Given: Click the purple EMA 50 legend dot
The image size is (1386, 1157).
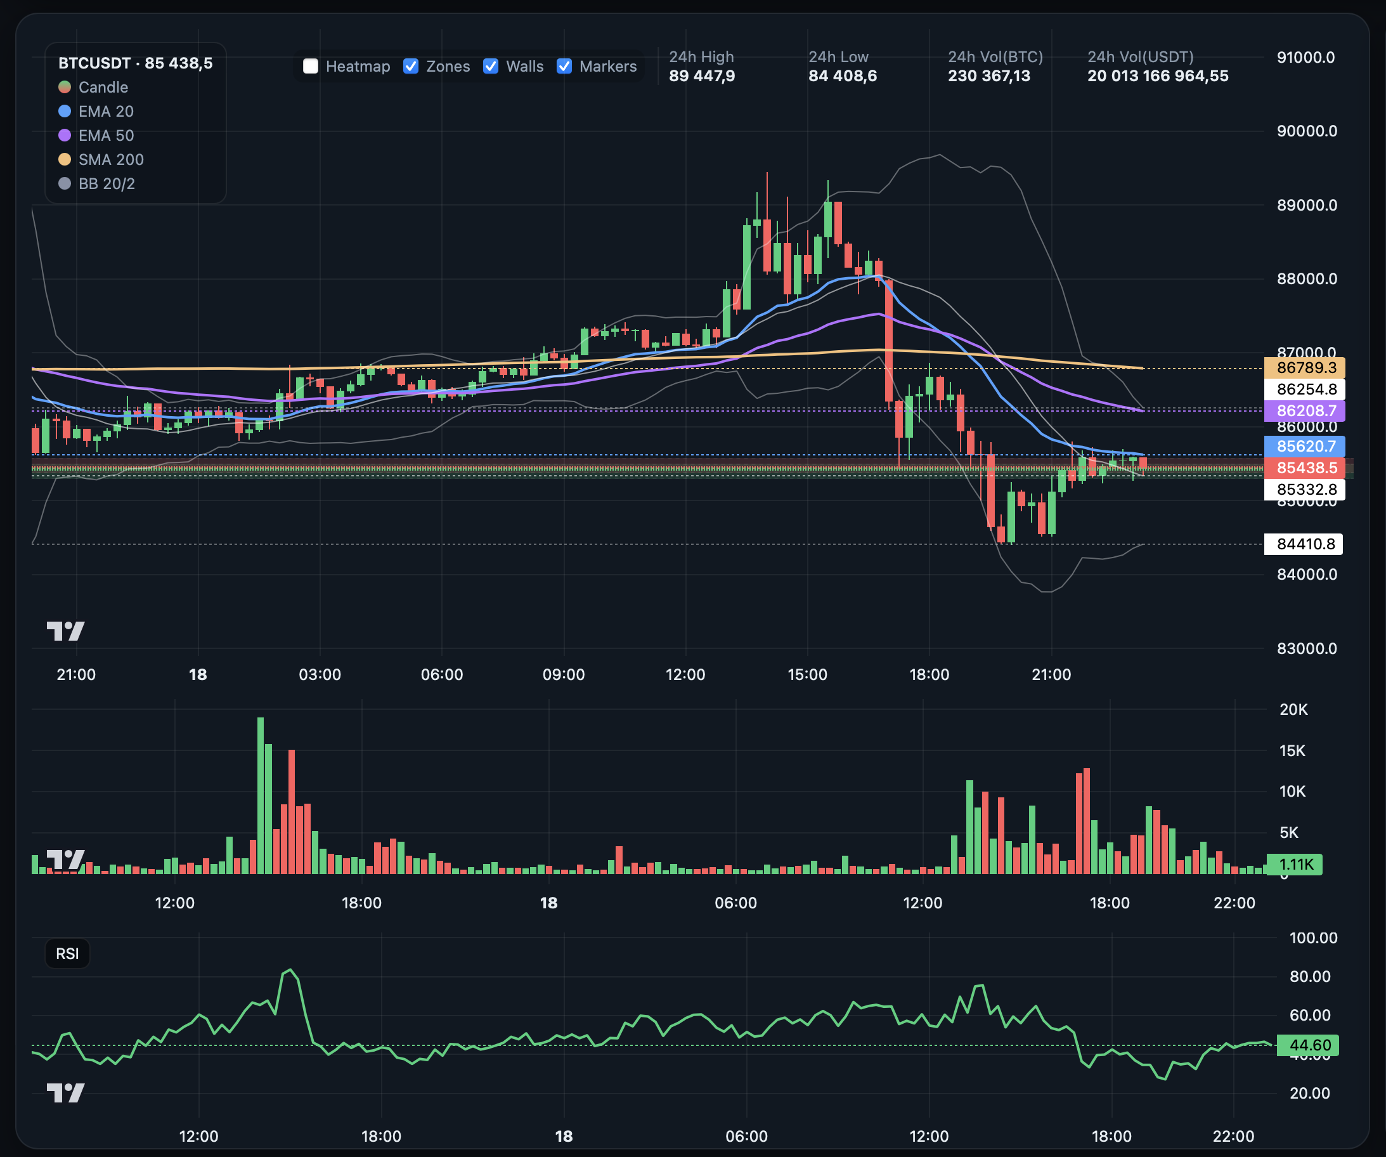Looking at the screenshot, I should 65,135.
